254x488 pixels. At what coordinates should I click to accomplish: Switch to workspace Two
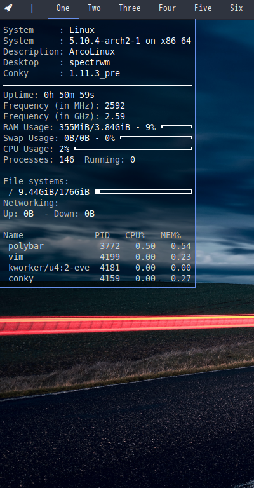tap(94, 8)
